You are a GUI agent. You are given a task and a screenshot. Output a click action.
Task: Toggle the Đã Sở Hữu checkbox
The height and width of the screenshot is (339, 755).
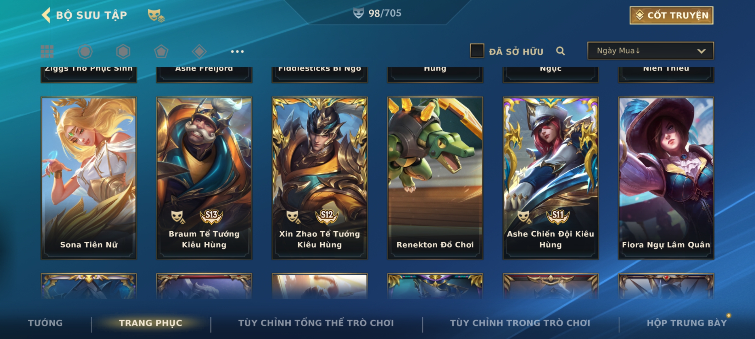point(477,51)
